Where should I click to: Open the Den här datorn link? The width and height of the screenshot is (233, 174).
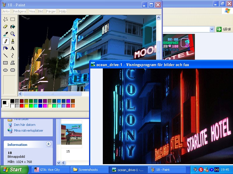pos(24,125)
